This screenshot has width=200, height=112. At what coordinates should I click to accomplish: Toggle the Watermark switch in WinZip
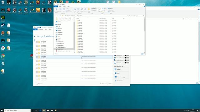[x=127, y=63]
